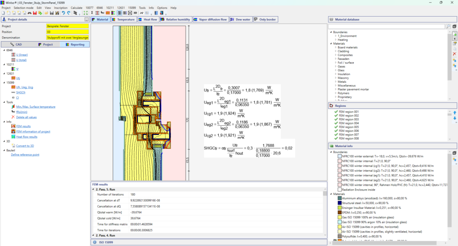The width and height of the screenshot is (458, 246).
Task: Toggle the check mark of FEM region 007
Action: pos(336,134)
